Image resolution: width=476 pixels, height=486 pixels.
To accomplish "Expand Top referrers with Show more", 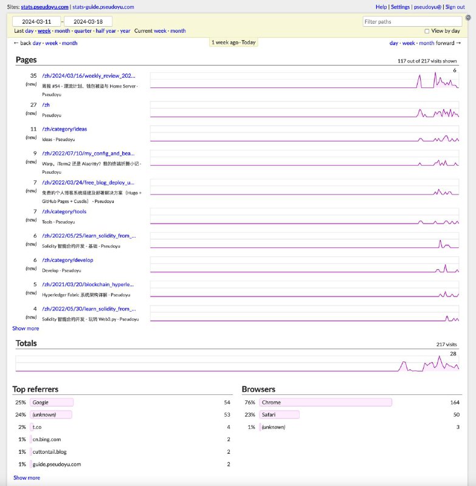I will pos(27,478).
